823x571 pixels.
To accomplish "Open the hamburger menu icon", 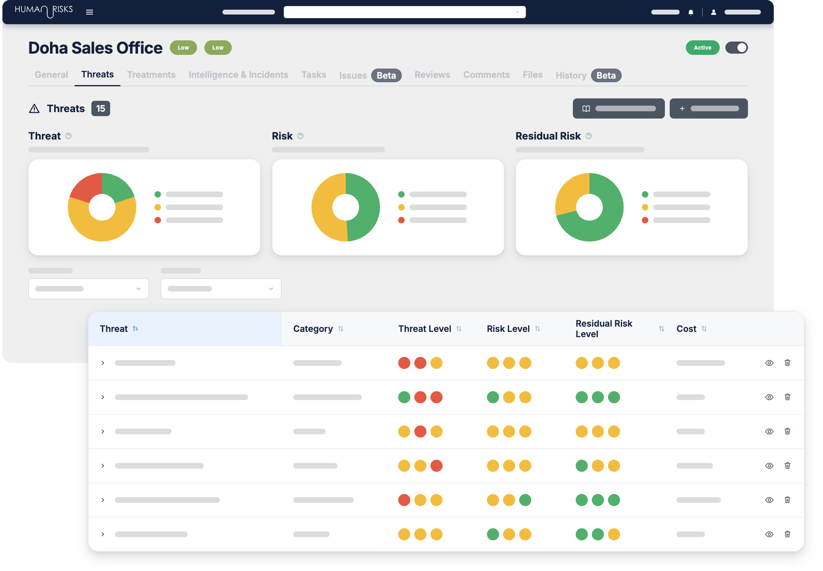I will point(90,12).
